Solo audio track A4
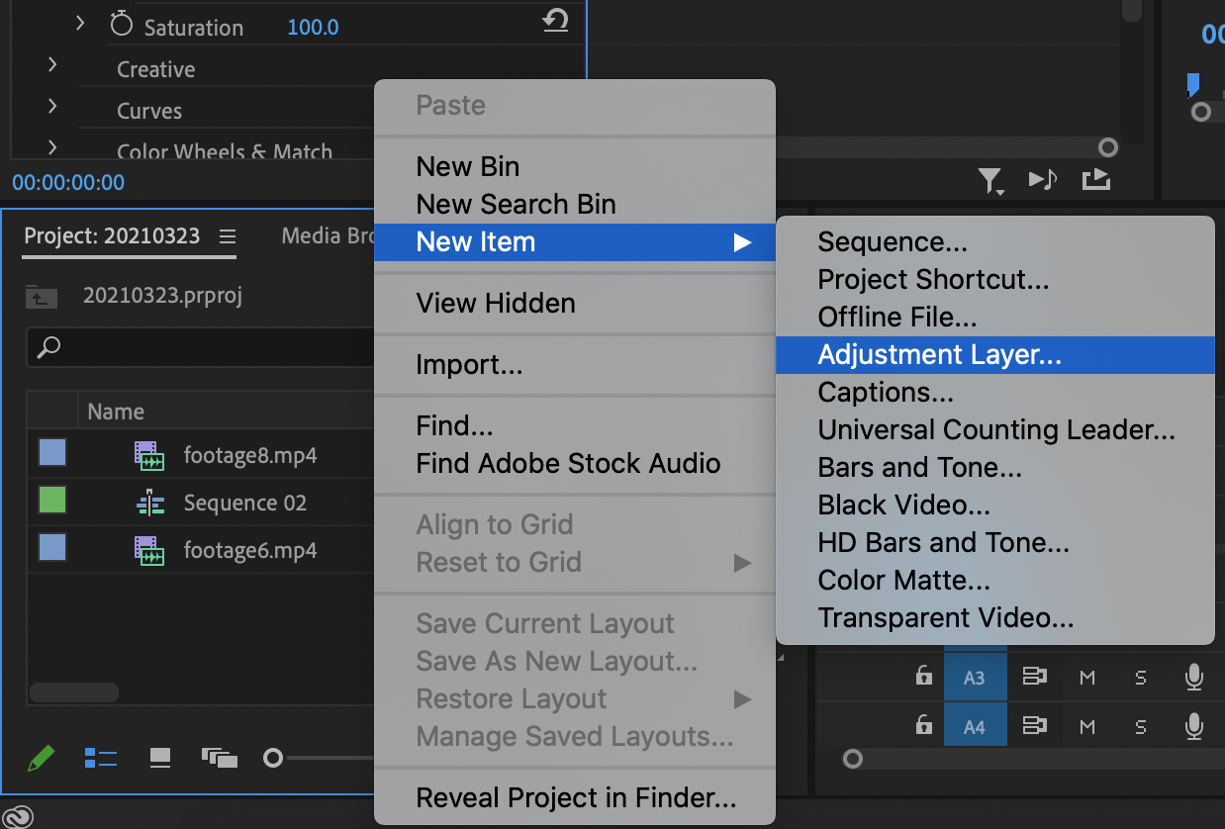Image resolution: width=1225 pixels, height=829 pixels. (1141, 727)
